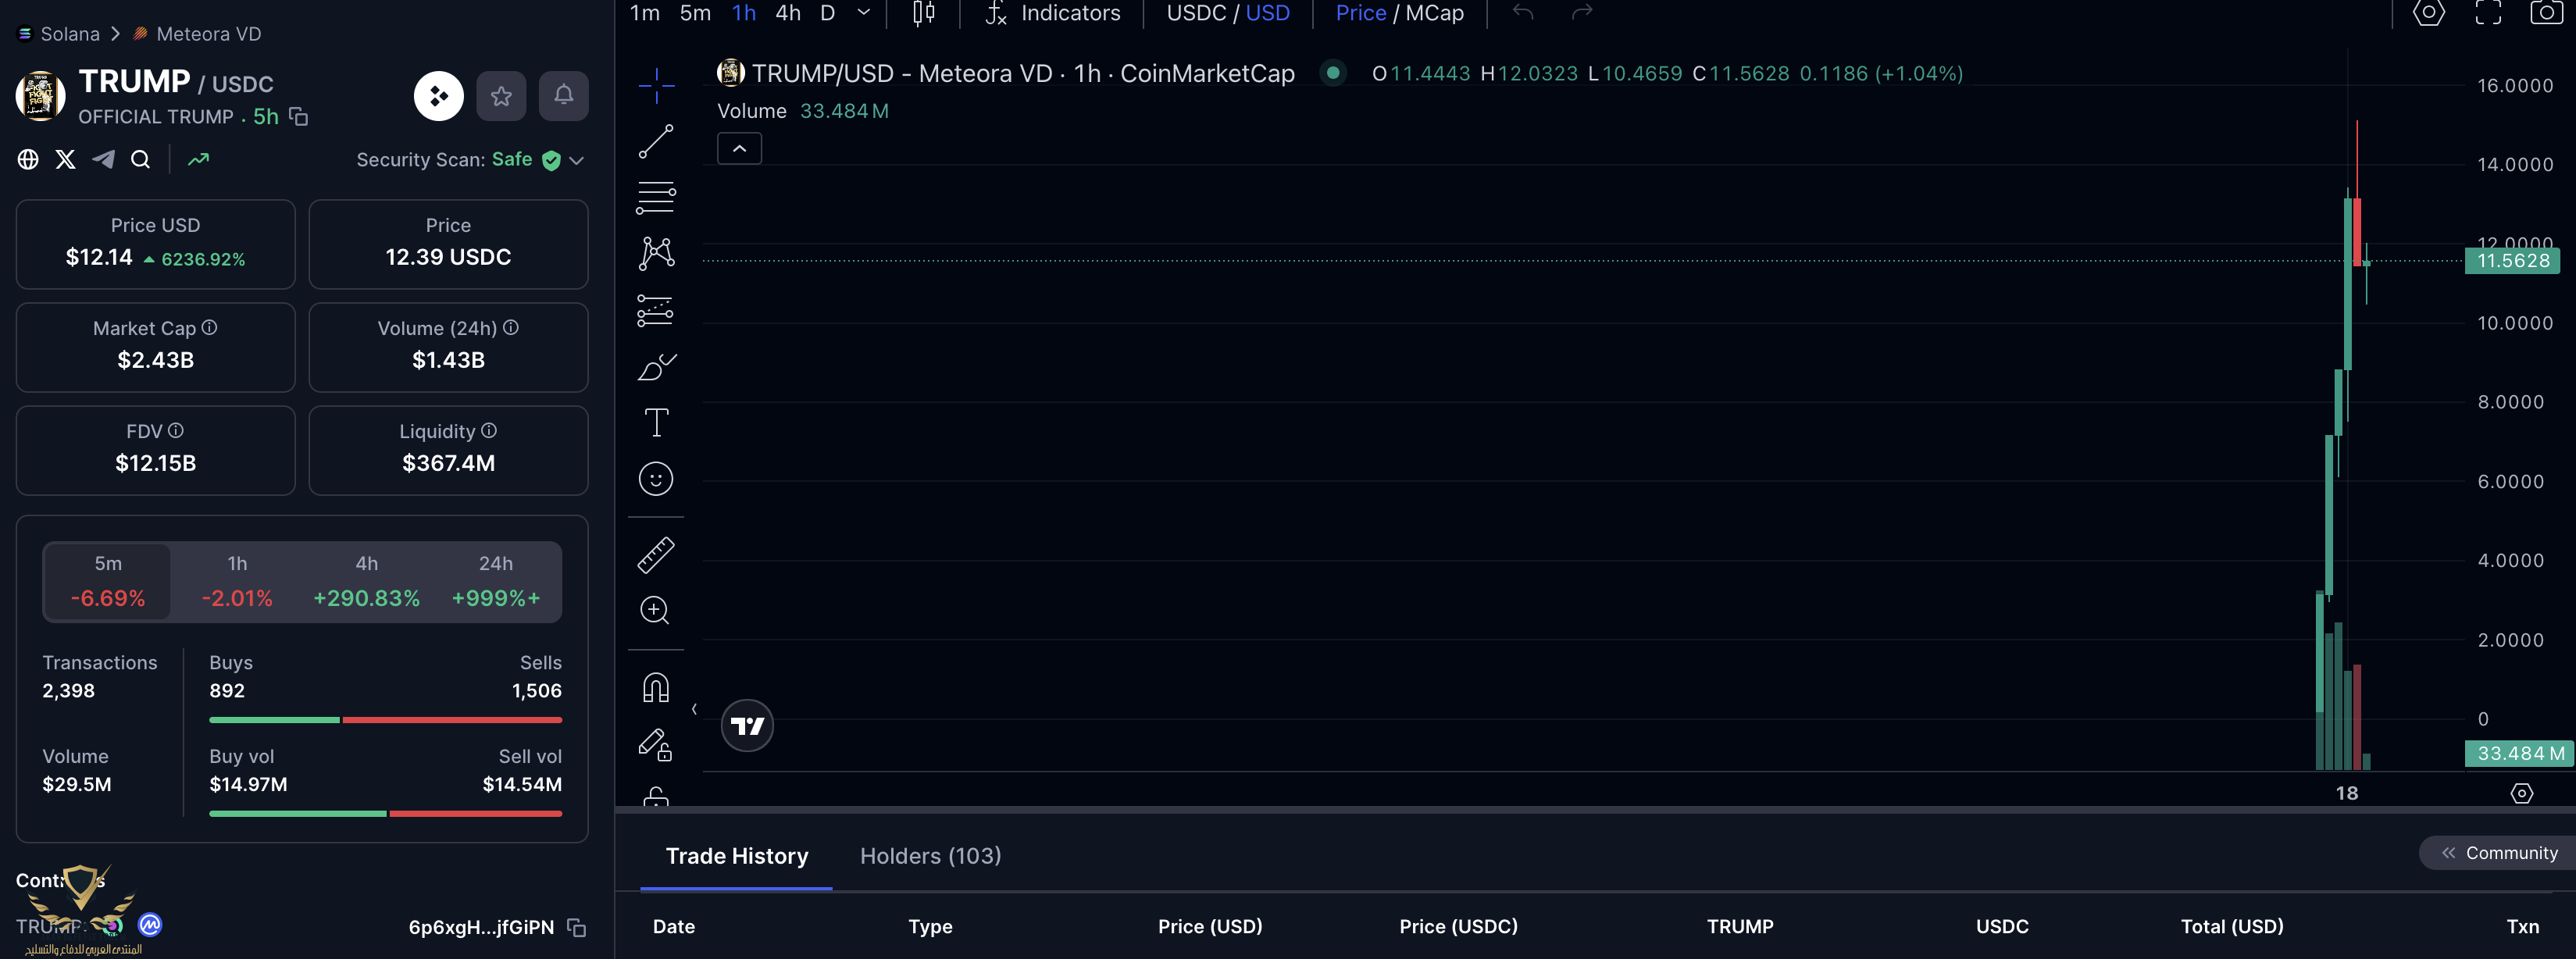Toggle the magnet snap mode
Image resolution: width=2576 pixels, height=959 pixels.
pos(656,687)
